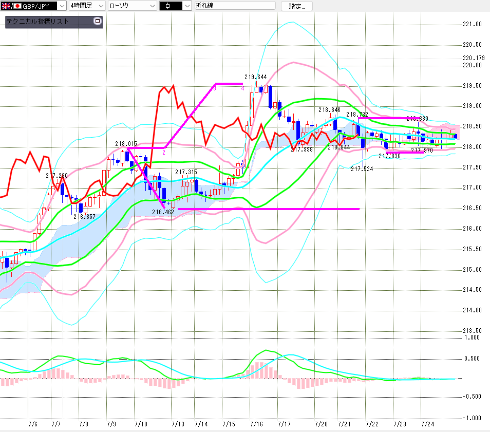The image size is (490, 432).
Task: Open the GBP/JPY currency pair dropdown arrow
Action: (62, 6)
